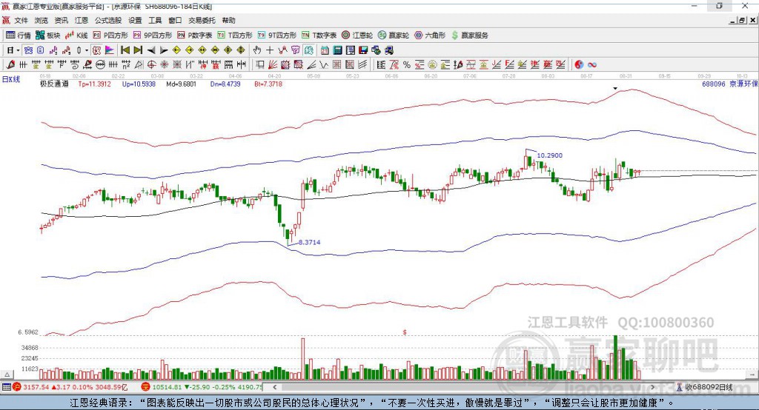The height and width of the screenshot is (410, 759).
Task: Toggle the 极 indicator toolbar icon
Action: click(x=96, y=50)
